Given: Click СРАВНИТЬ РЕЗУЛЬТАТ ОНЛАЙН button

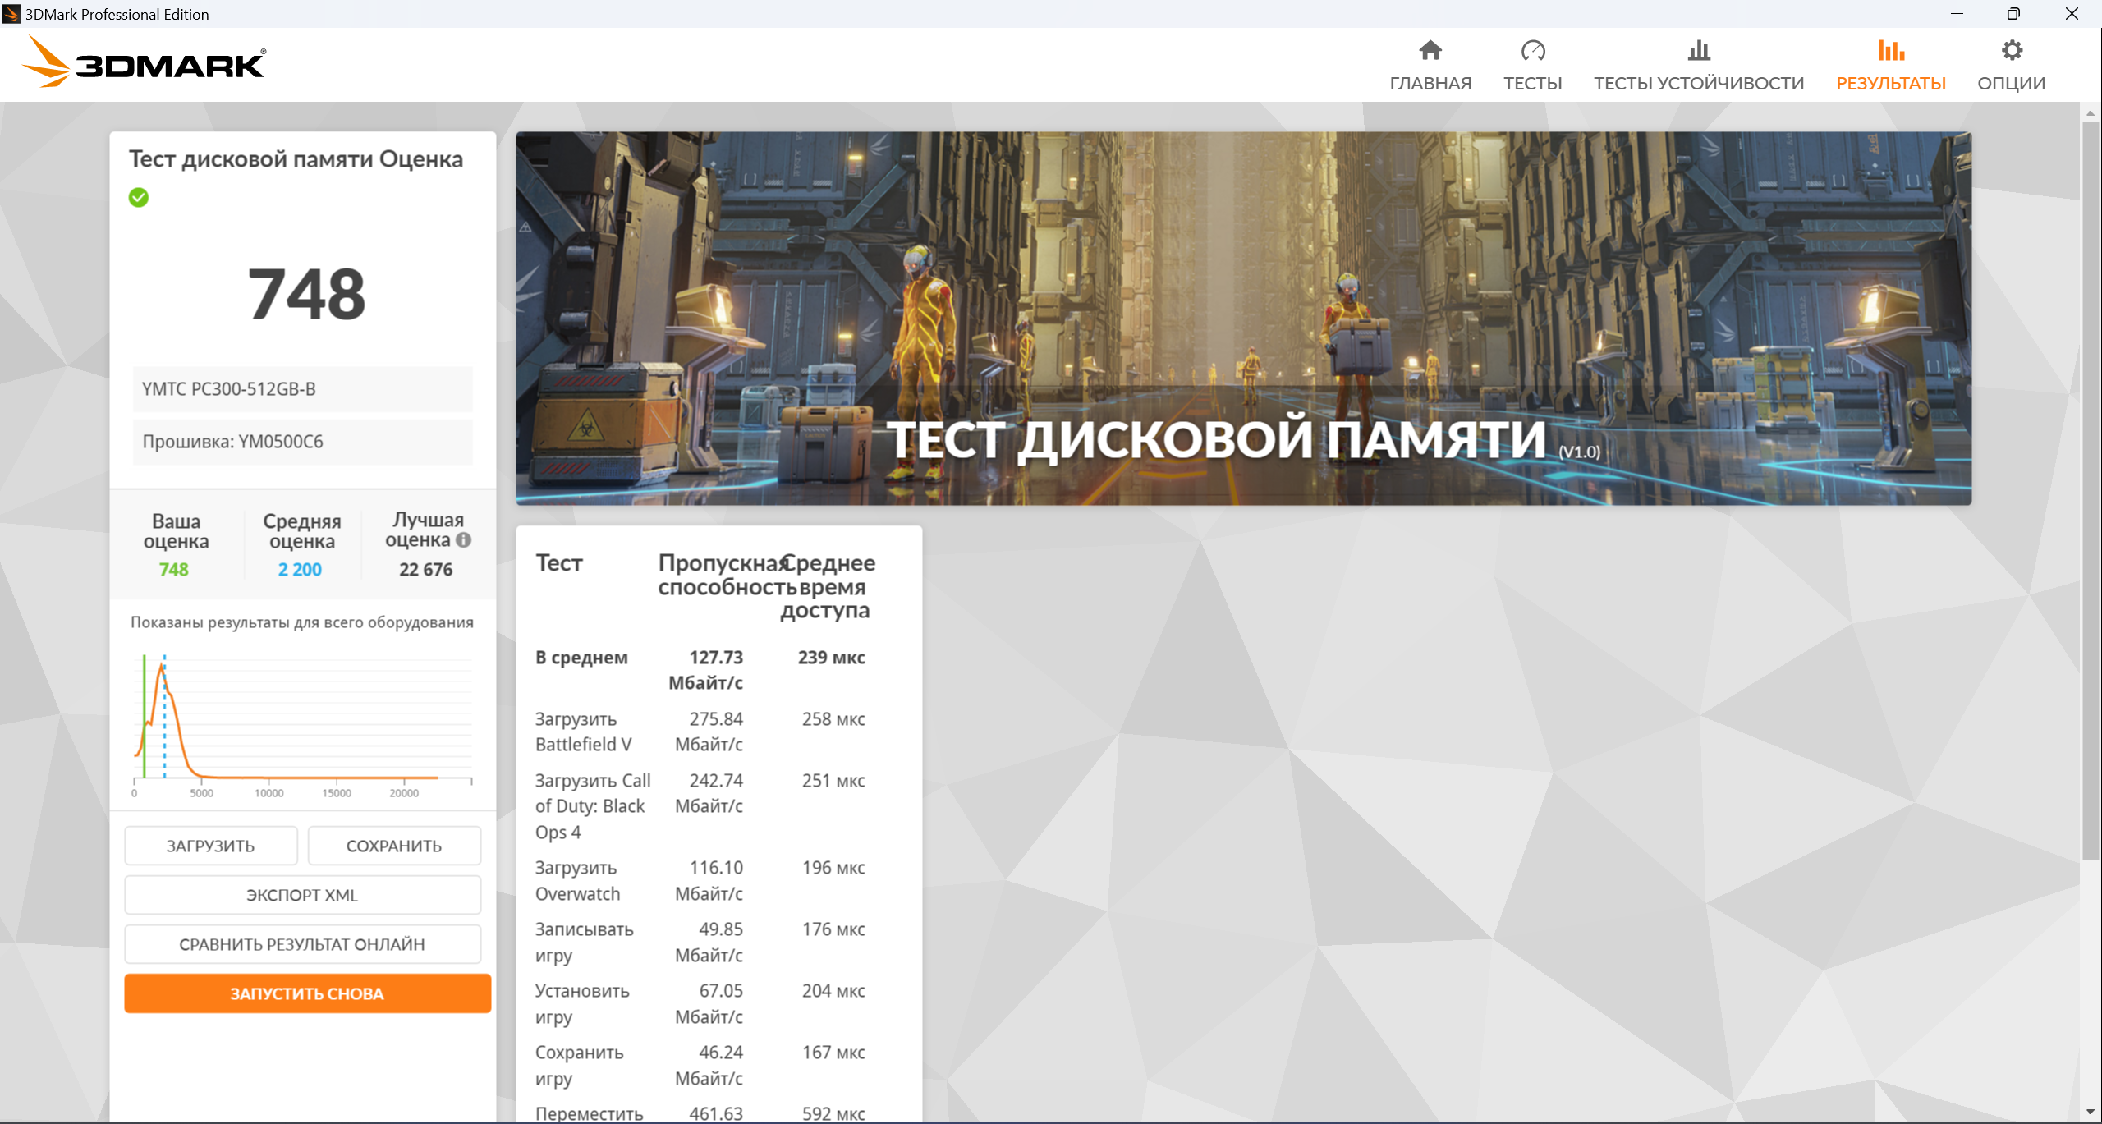Looking at the screenshot, I should click(302, 944).
